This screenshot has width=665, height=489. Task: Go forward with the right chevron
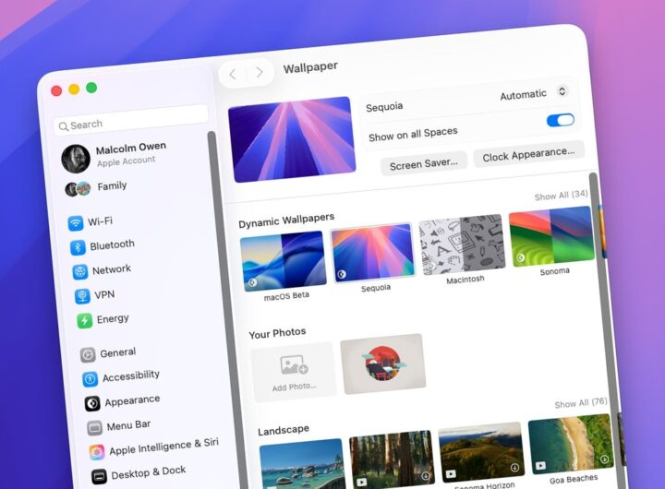point(260,73)
